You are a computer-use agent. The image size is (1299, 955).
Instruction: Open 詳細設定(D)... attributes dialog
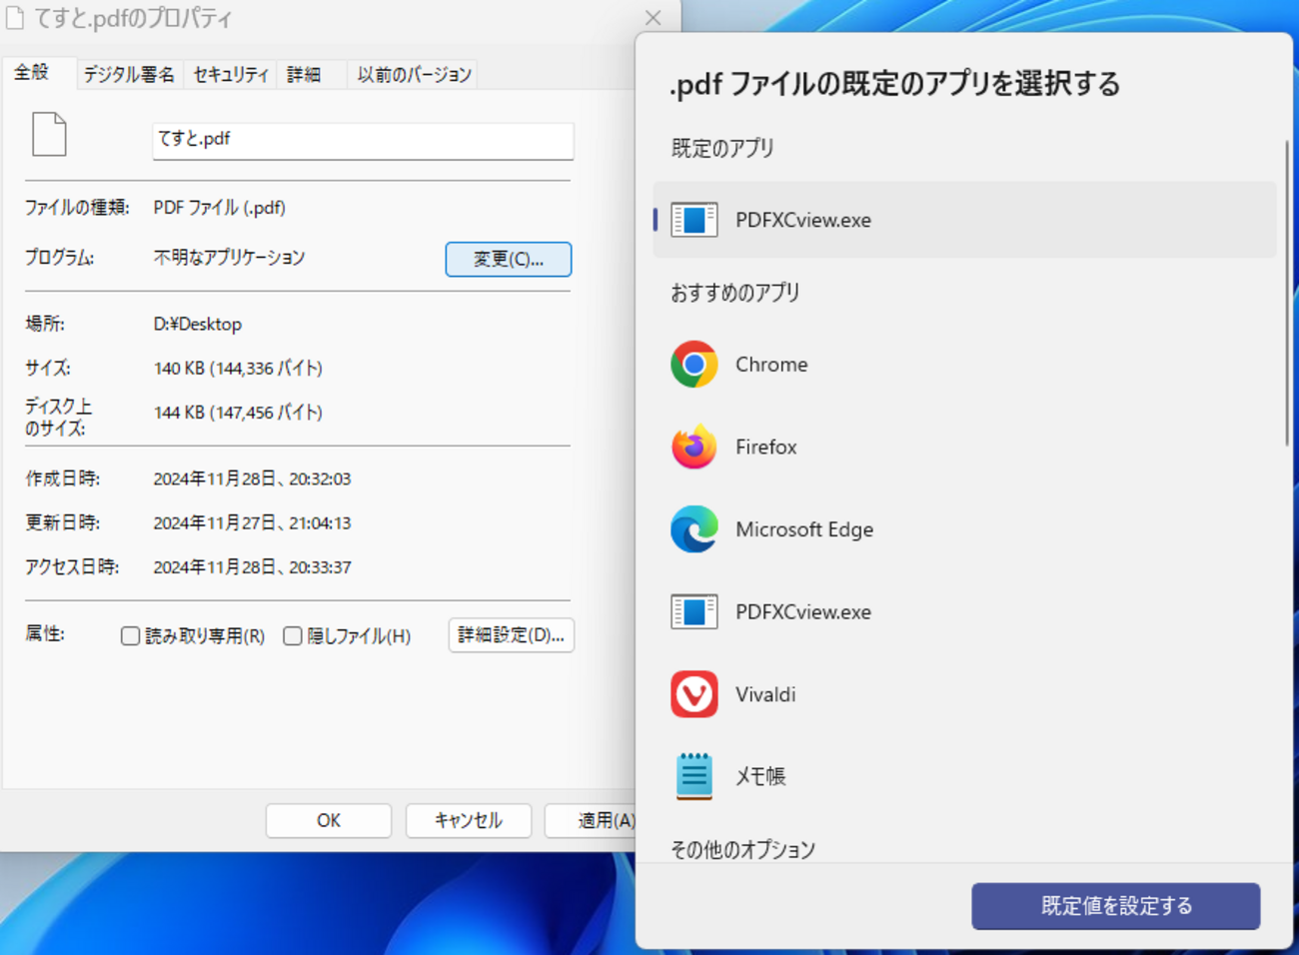(x=511, y=635)
